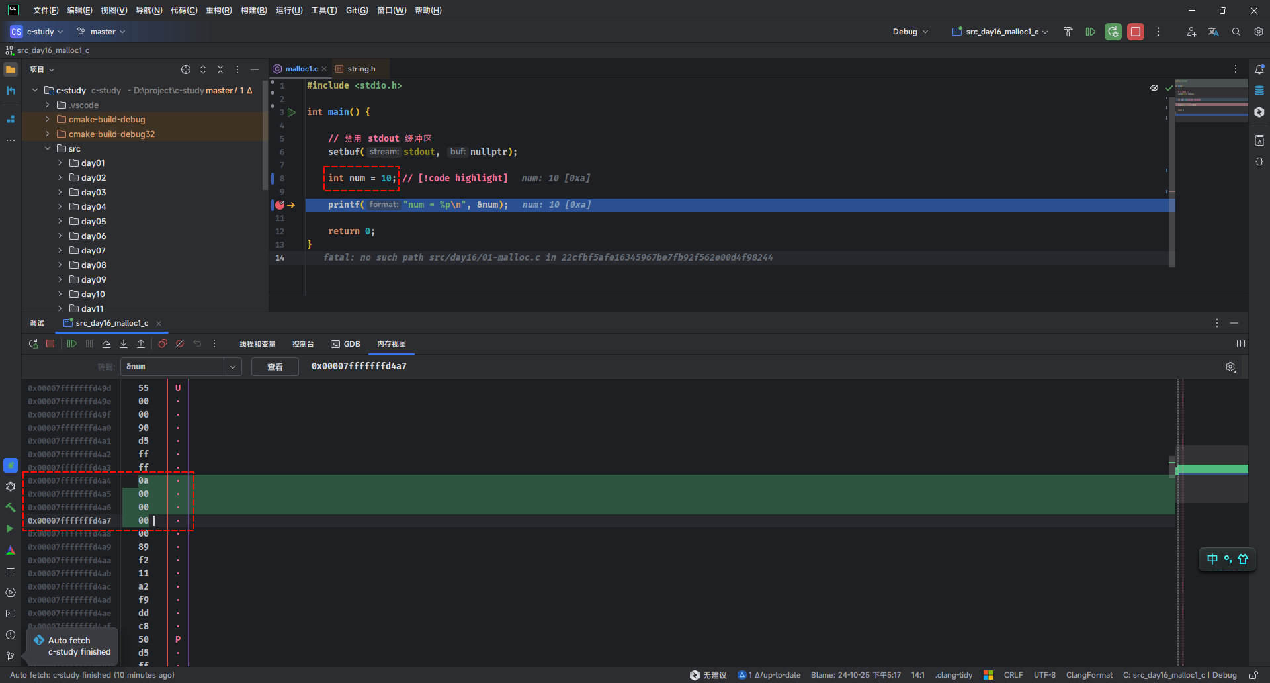Open the View Breakpoints dialog icon

[x=163, y=344]
